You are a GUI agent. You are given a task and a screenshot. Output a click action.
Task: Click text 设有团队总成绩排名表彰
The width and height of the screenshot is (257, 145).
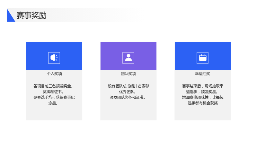128,86
